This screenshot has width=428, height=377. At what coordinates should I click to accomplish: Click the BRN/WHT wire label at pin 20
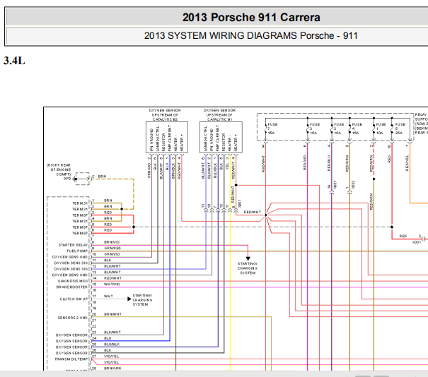112,313
